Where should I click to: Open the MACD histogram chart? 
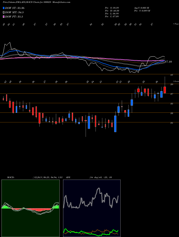(30, 208)
